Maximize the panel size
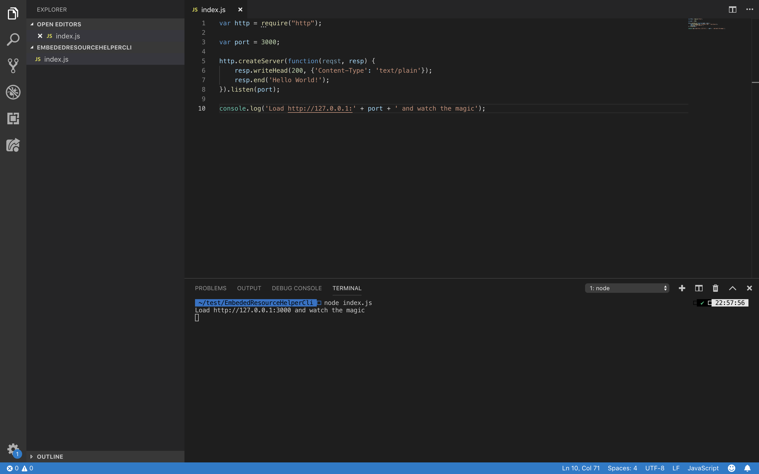The height and width of the screenshot is (474, 759). pos(732,288)
